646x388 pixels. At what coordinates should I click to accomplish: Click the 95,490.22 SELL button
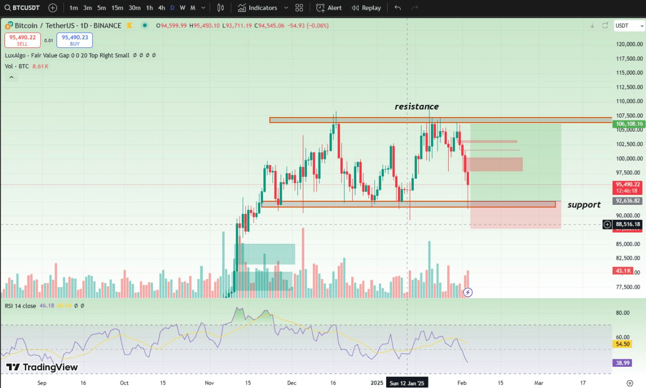point(22,40)
